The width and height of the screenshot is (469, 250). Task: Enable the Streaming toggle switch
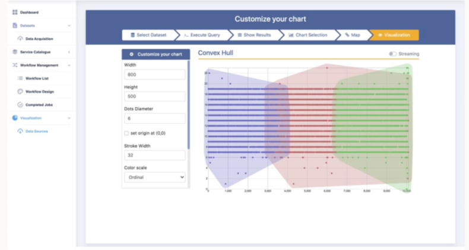coord(392,54)
